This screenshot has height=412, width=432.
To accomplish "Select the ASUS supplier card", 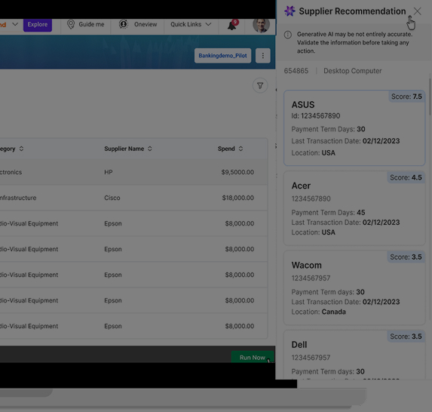I will tap(354, 128).
